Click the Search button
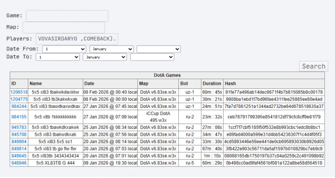This screenshot has width=335, height=178. (314, 66)
